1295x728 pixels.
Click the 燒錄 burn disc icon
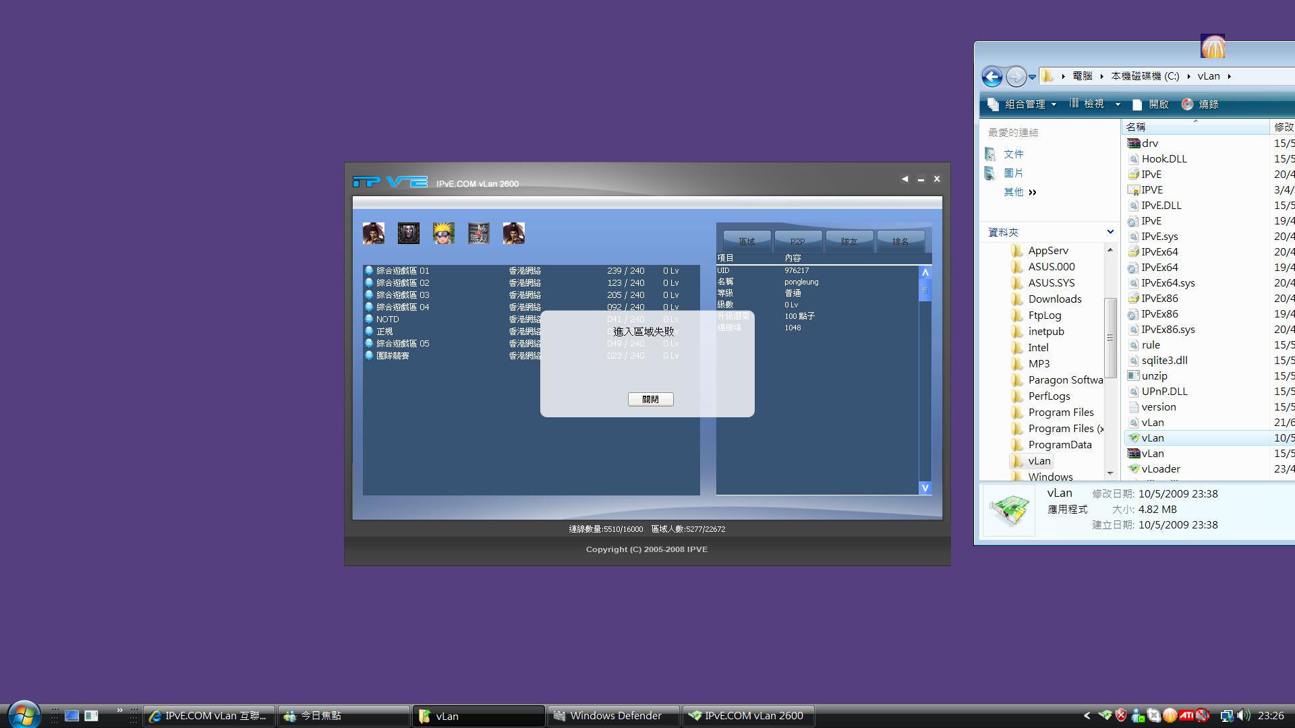[1188, 104]
